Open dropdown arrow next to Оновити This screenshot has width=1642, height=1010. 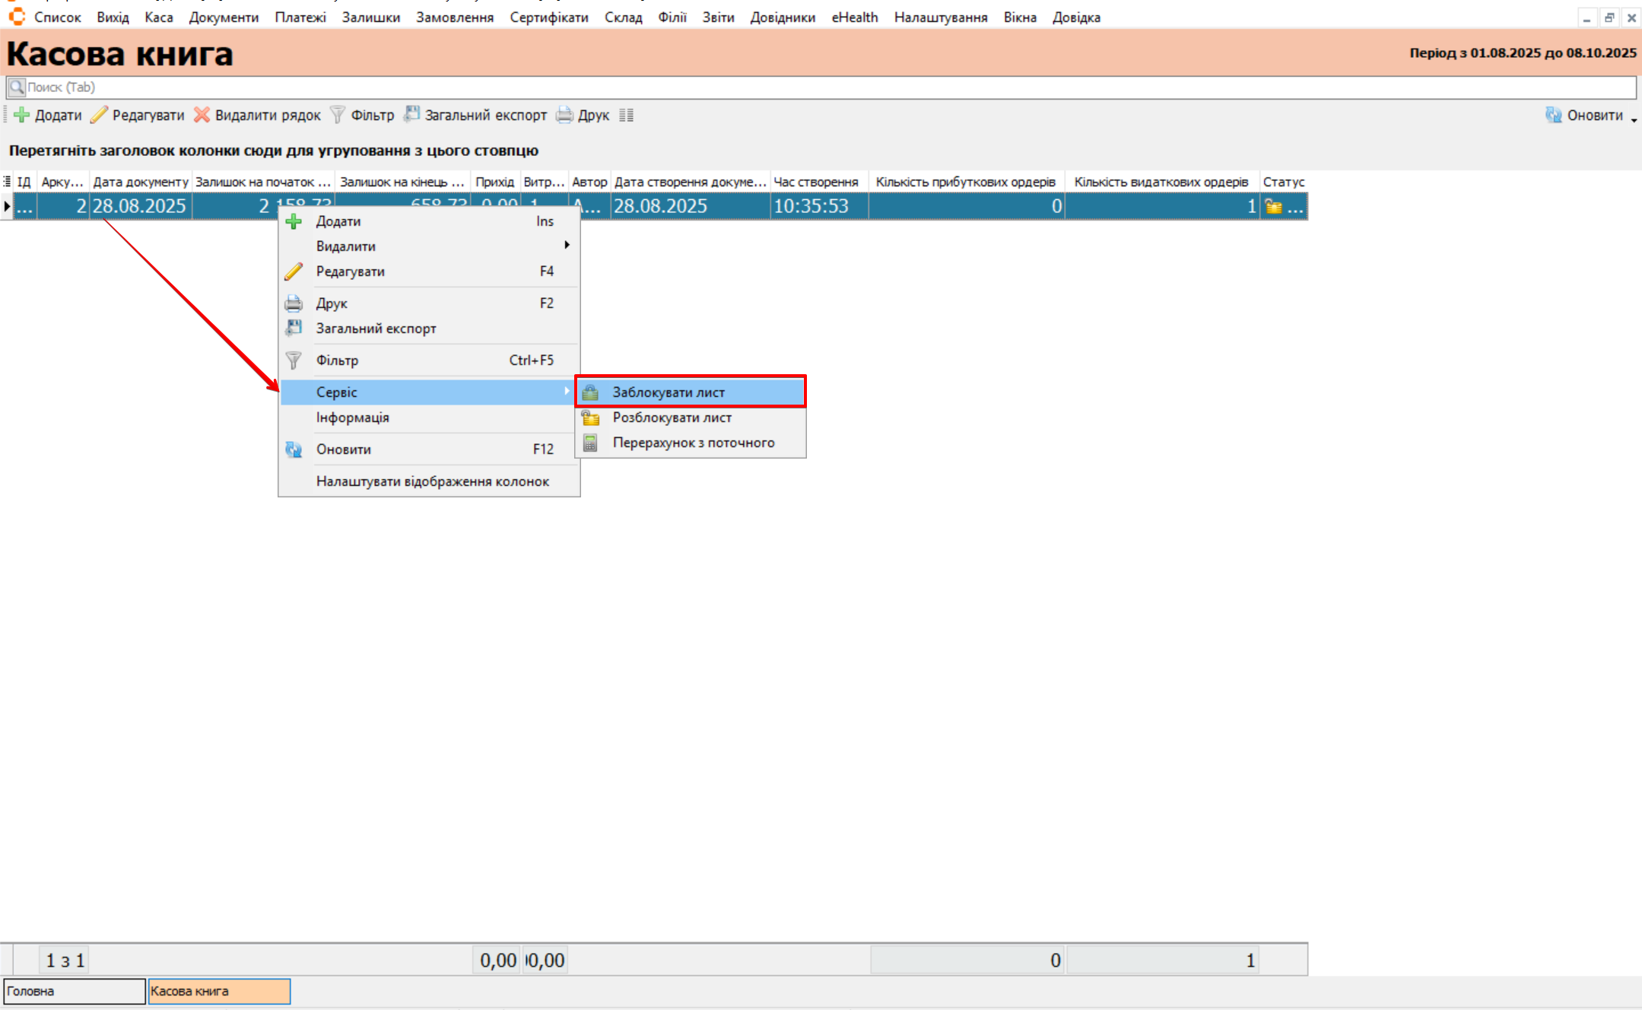click(x=1633, y=119)
